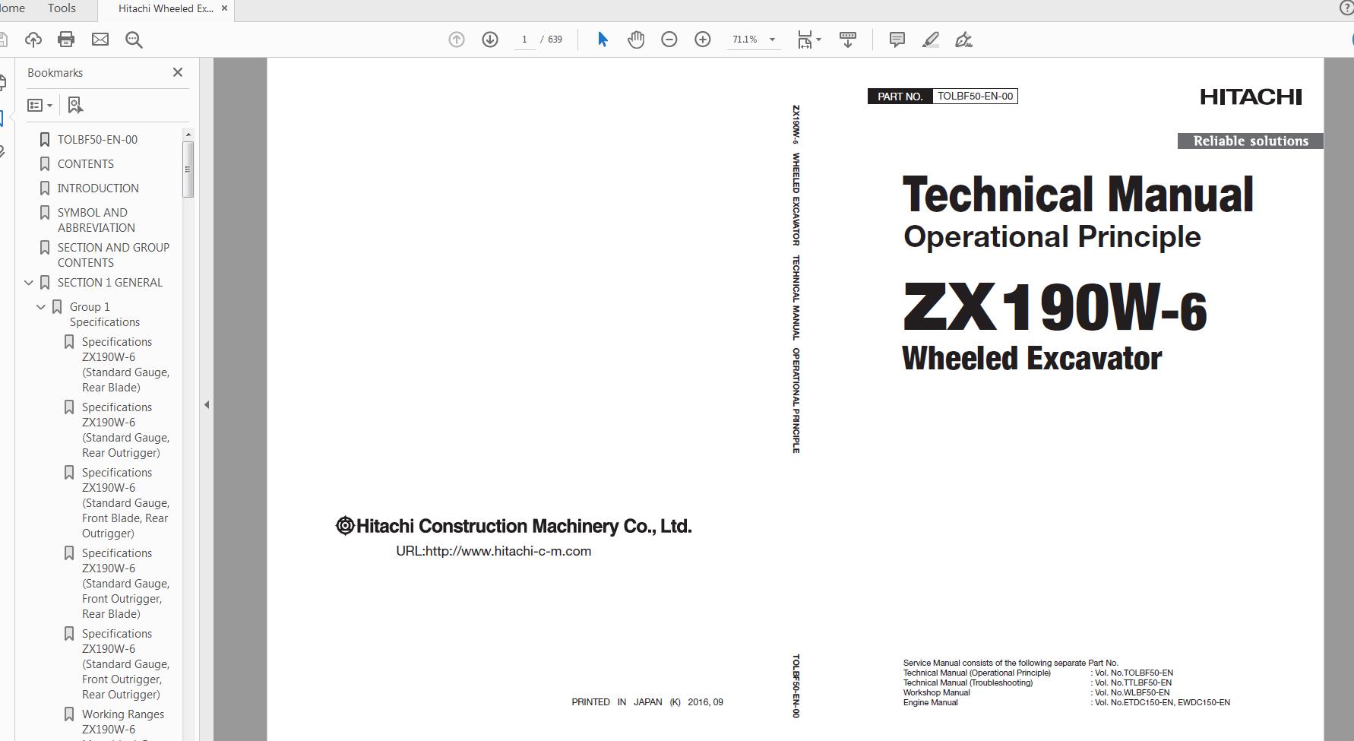Click the attachments paperclip side icon

2,152
